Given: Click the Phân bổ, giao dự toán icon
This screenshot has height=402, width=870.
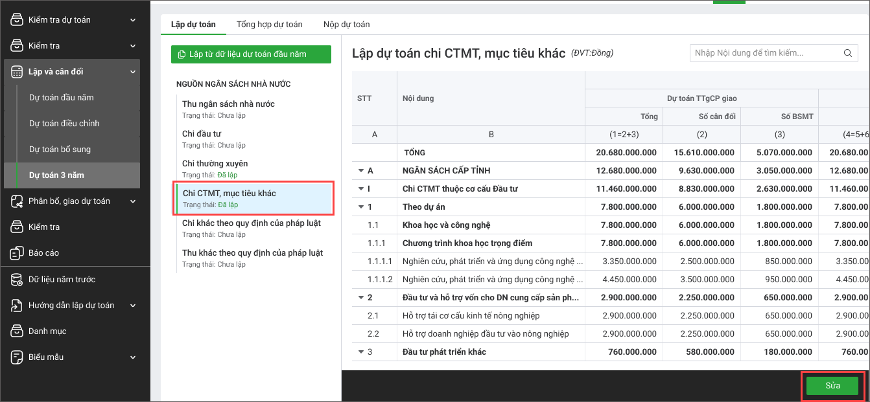Looking at the screenshot, I should (x=17, y=201).
